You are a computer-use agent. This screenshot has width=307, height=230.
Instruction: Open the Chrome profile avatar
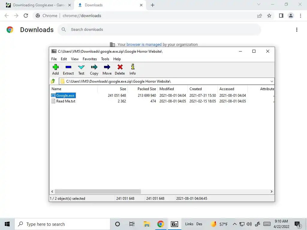[x=291, y=16]
